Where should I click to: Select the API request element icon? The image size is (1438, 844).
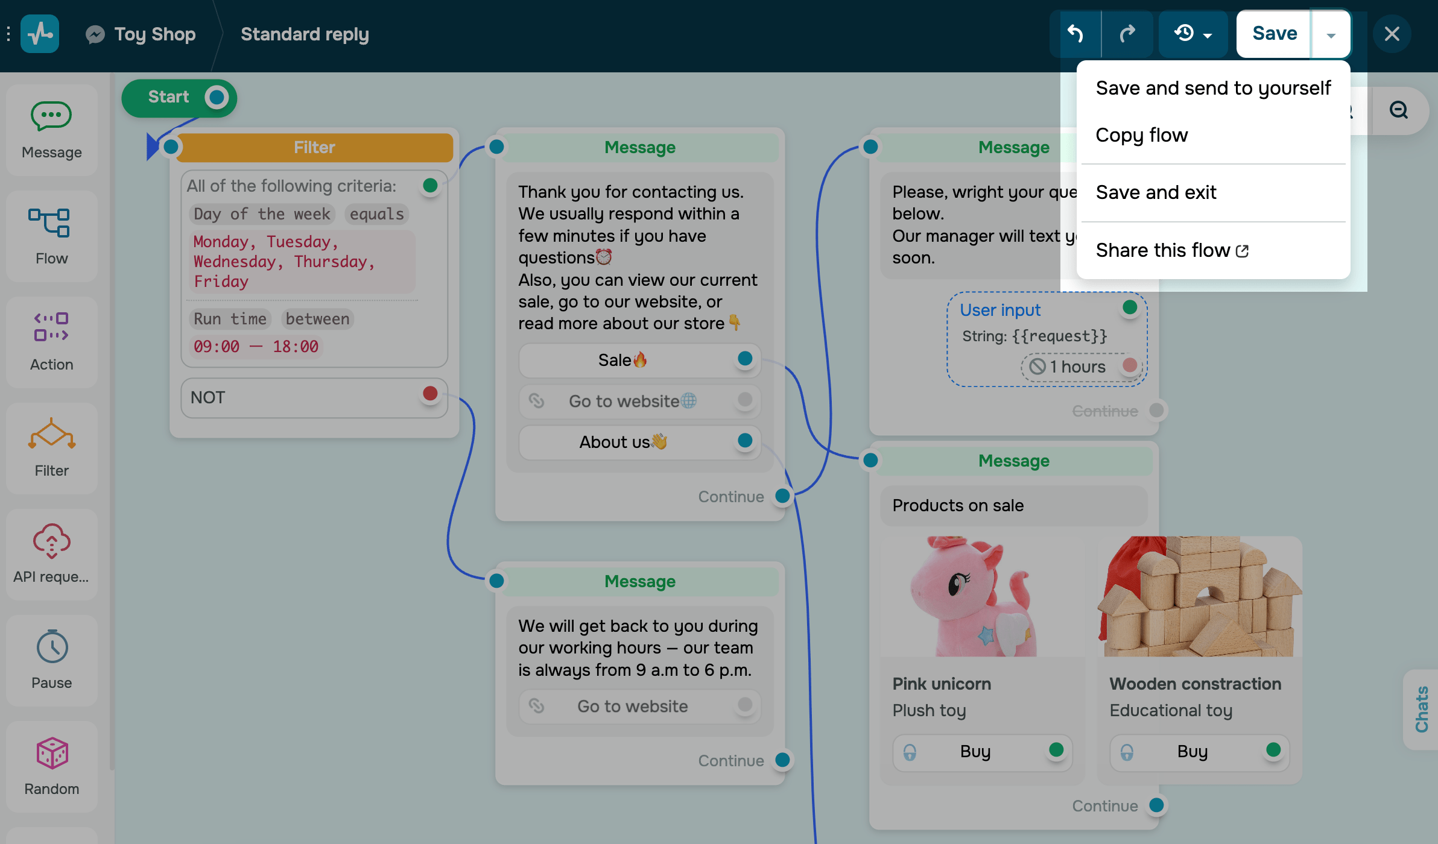point(51,541)
